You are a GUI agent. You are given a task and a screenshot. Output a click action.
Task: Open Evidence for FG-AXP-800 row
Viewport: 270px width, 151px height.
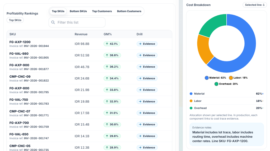(x=147, y=90)
